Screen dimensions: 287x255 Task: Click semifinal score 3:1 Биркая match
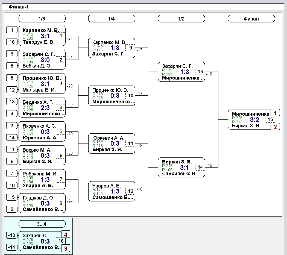point(184,167)
